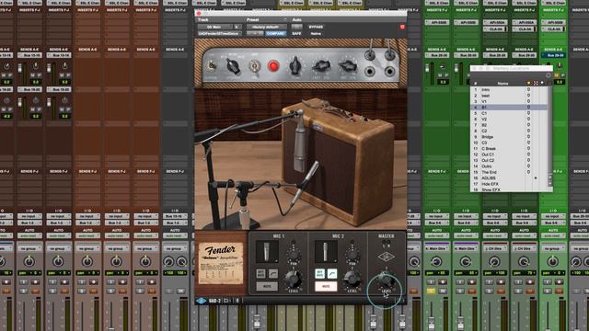Click the upper microphone in front of amp
Screen dimensions: 589x331
300,141
